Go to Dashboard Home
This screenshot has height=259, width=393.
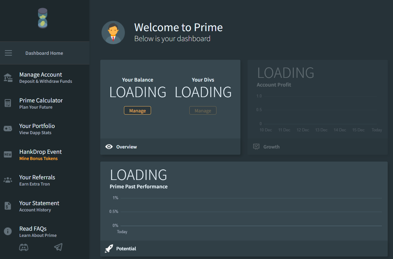tap(44, 53)
